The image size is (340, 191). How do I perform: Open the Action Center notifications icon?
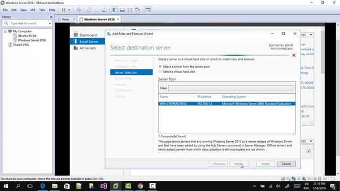pos(333,186)
